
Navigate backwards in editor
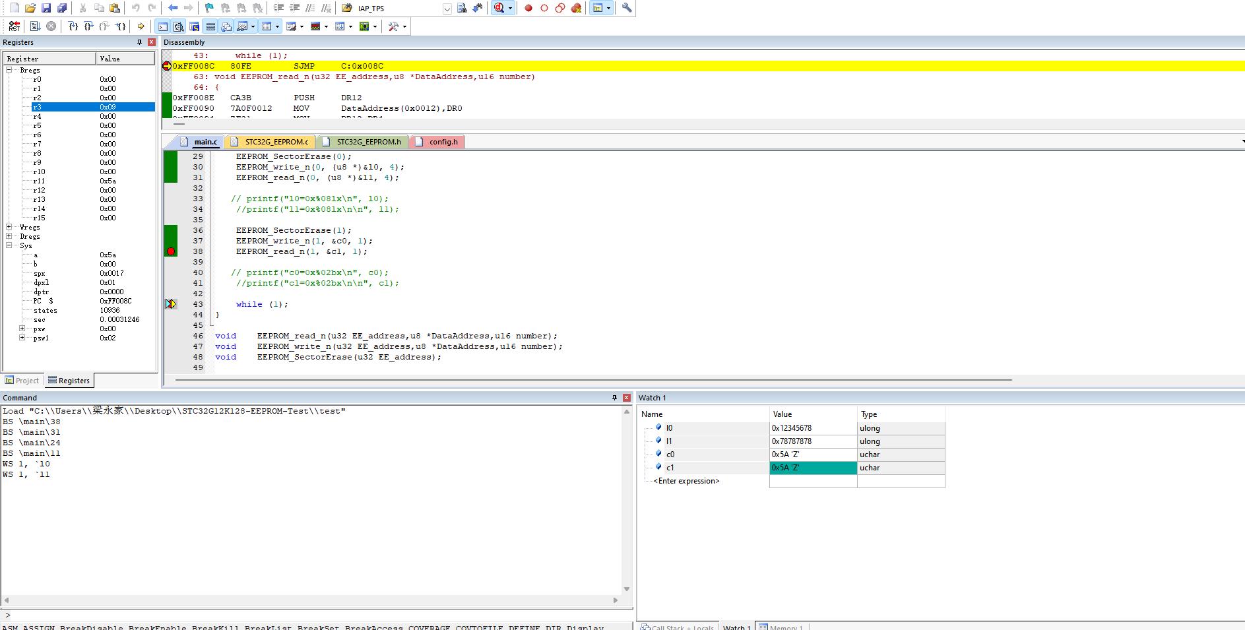tap(173, 8)
